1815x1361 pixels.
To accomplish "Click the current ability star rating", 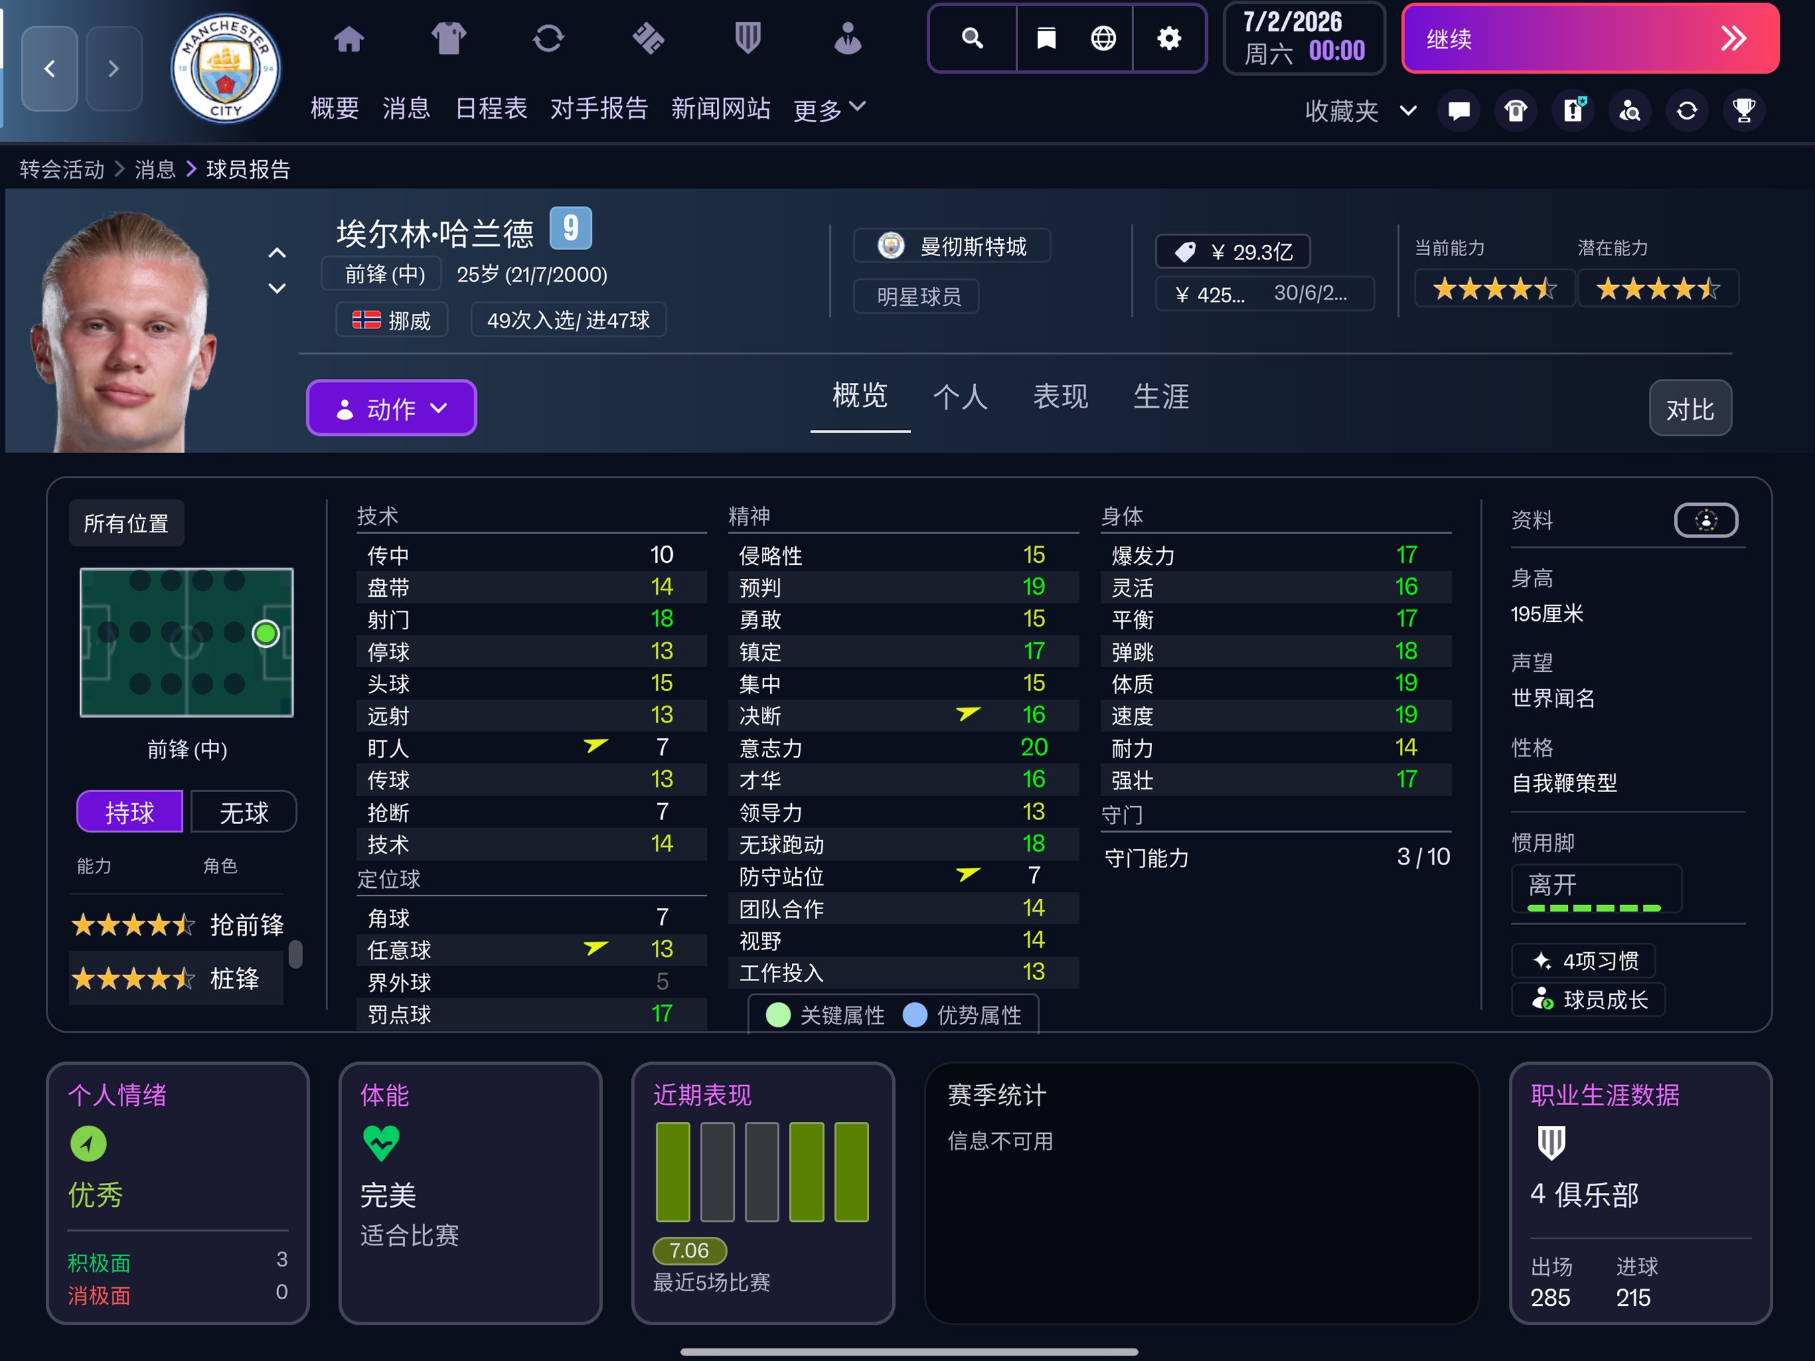I will pos(1494,288).
